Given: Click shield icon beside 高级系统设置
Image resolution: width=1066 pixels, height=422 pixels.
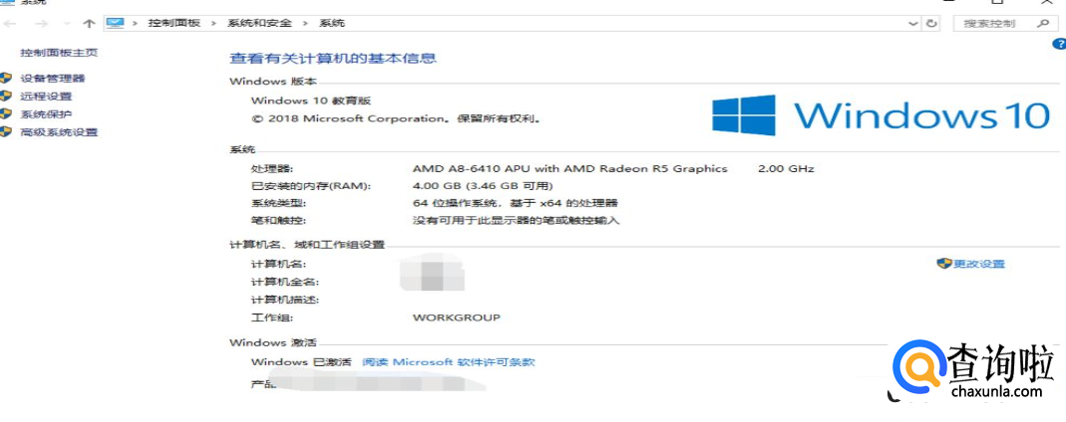Looking at the screenshot, I should tap(6, 131).
